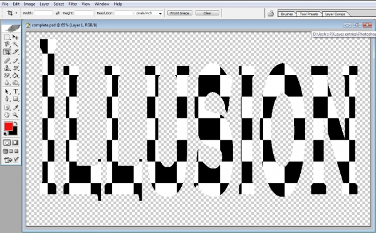Swap foreground and background colors
Image resolution: width=376 pixels, height=233 pixels.
(16, 123)
